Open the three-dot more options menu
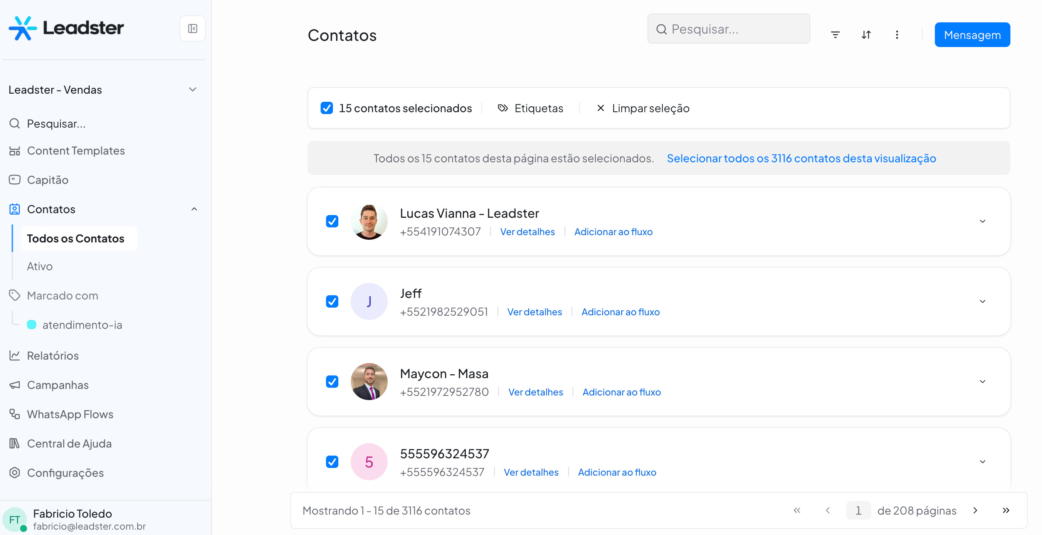Viewport: 1042px width, 535px height. pyautogui.click(x=897, y=35)
